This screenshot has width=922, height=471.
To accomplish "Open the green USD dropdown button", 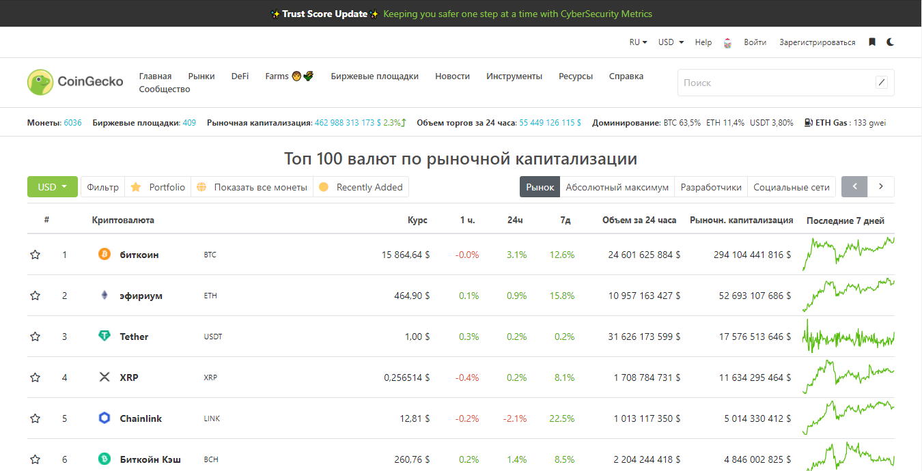I will coord(53,187).
